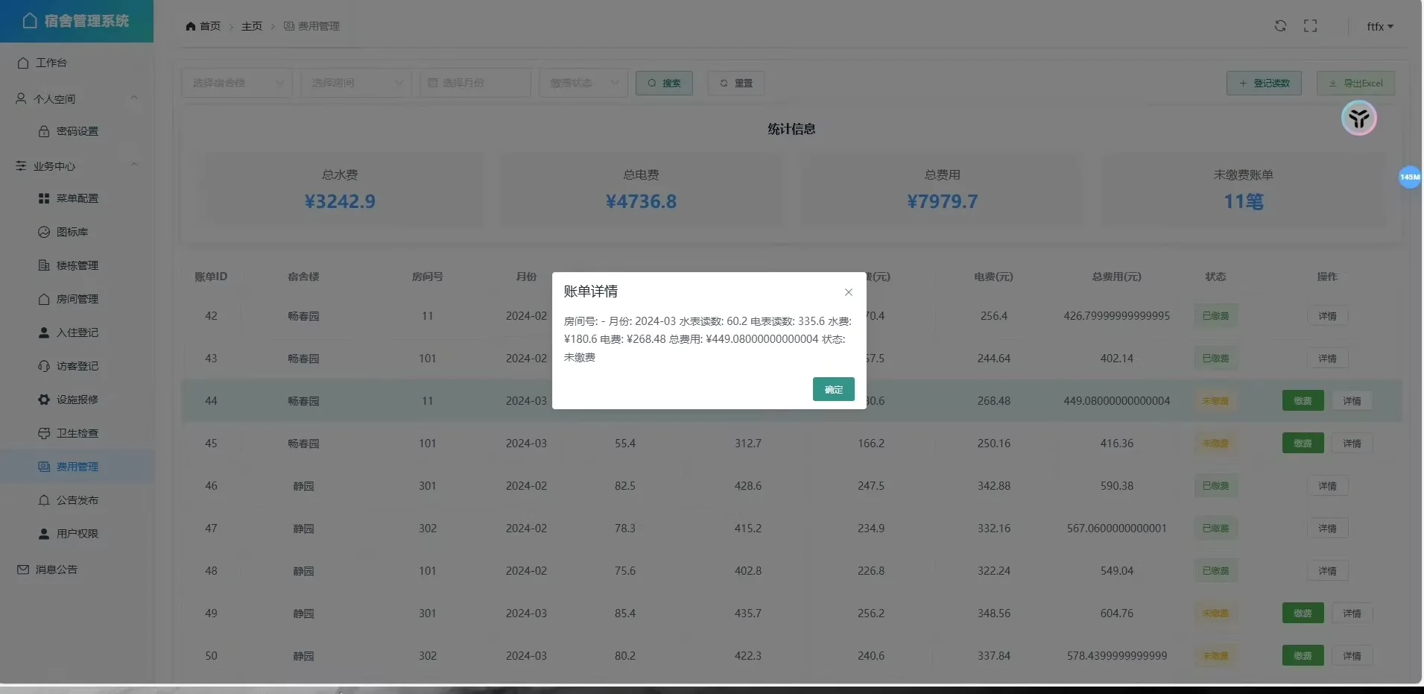Open 工作台 in the sidebar
The height and width of the screenshot is (694, 1424).
coord(51,63)
